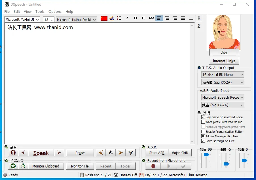Apply strikethrough formatting
This screenshot has height=180, width=256.
point(151,18)
